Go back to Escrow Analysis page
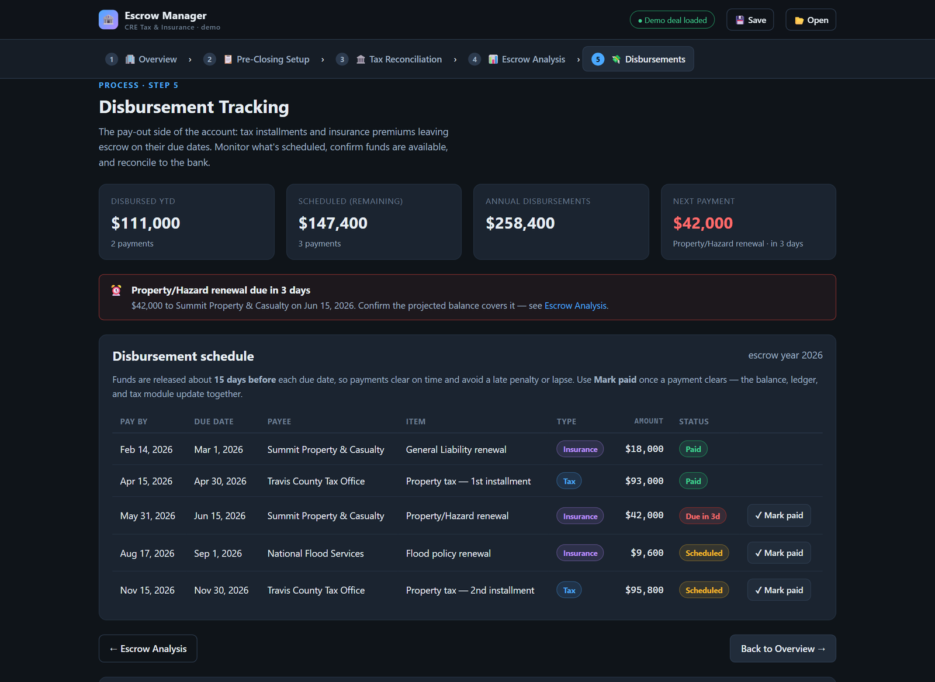935x682 pixels. pyautogui.click(x=148, y=649)
